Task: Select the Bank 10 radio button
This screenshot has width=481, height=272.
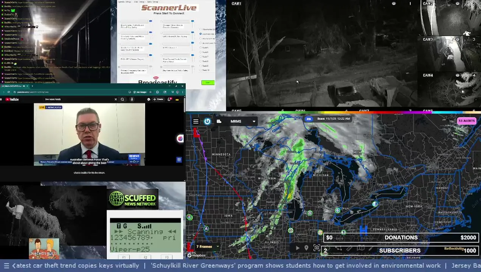Action: pos(200,70)
